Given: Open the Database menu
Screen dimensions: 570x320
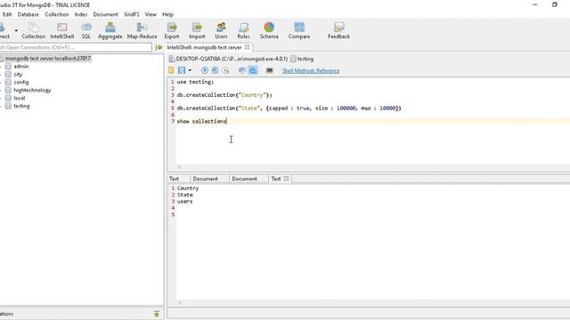Looking at the screenshot, I should 28,14.
